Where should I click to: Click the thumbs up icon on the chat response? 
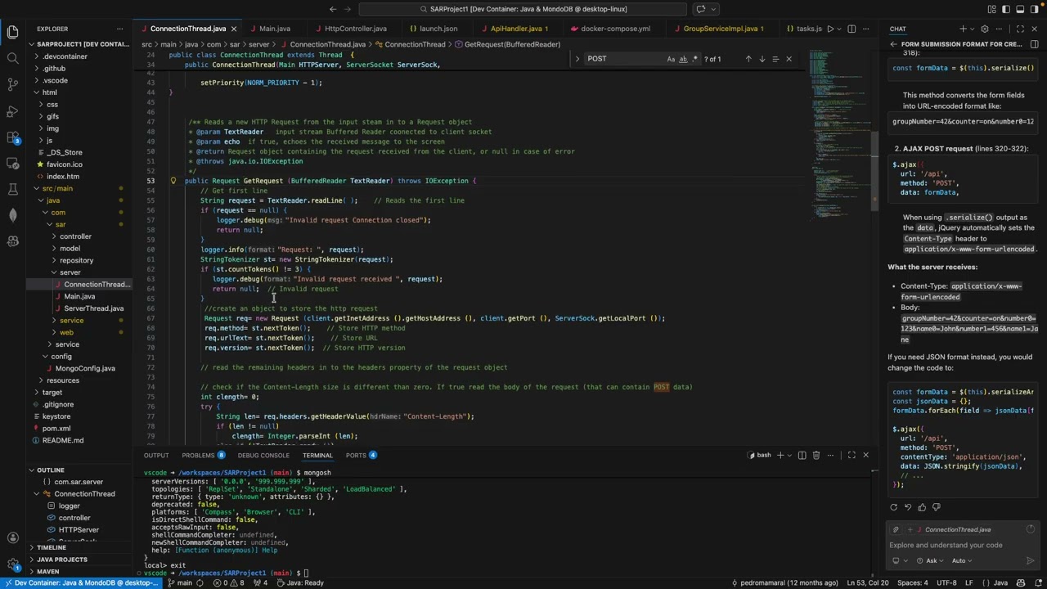click(x=922, y=507)
